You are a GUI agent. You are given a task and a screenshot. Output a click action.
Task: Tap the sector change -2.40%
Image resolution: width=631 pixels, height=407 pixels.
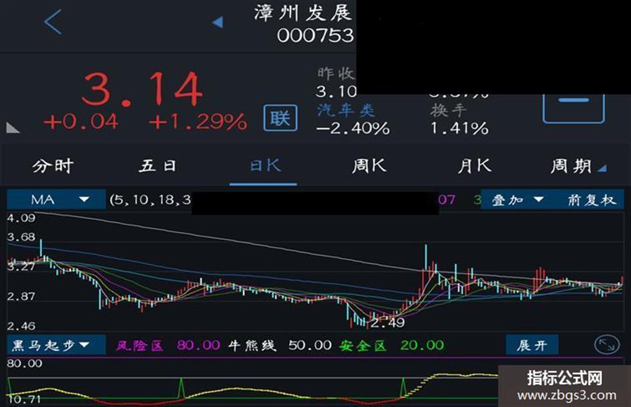click(353, 128)
